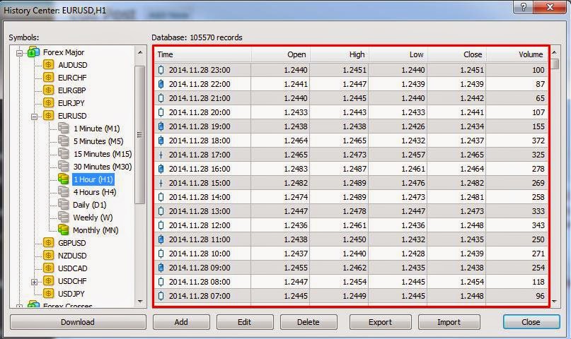Click the Forex Major group icon
This screenshot has width=571, height=339.
tap(33, 52)
